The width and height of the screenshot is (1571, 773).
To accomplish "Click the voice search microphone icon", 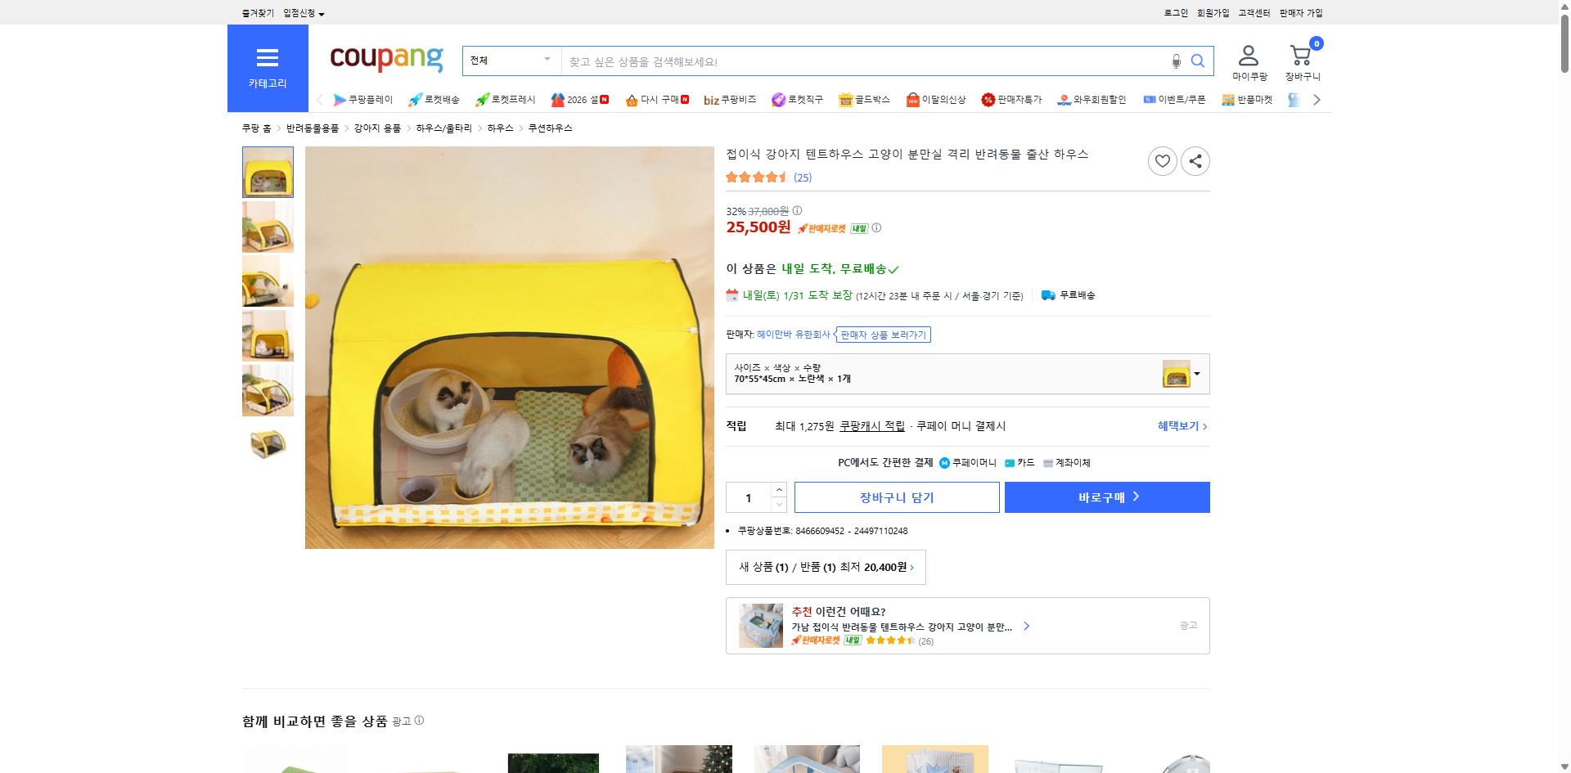I will coord(1176,61).
